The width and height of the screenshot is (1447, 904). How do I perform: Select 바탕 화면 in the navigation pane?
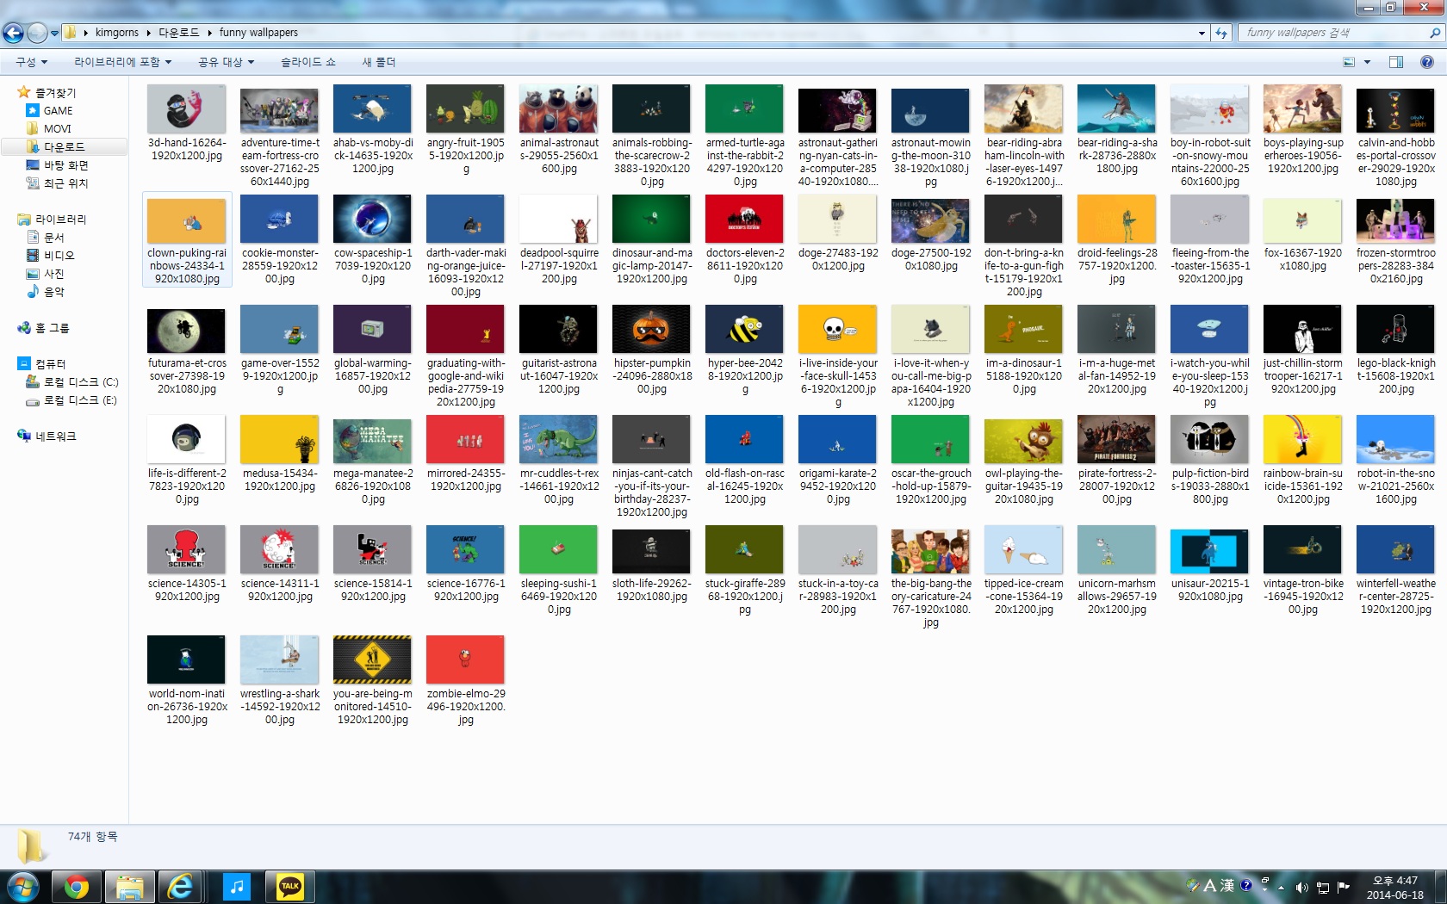(65, 165)
